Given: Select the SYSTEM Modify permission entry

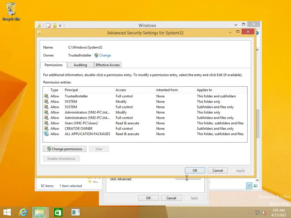Looking at the screenshot, I should (x=145, y=102).
